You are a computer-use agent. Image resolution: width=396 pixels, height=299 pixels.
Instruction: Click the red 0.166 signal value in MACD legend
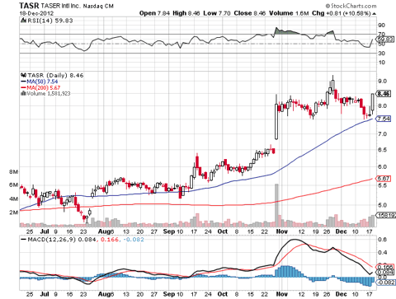click(110, 240)
